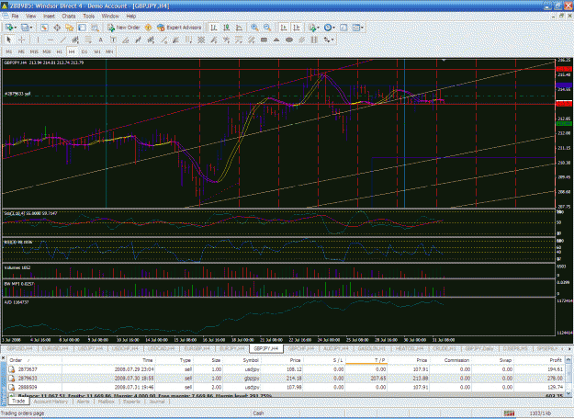Select the D1 timeframe button
Image resolution: width=574 pixels, height=419 pixels.
[x=84, y=51]
